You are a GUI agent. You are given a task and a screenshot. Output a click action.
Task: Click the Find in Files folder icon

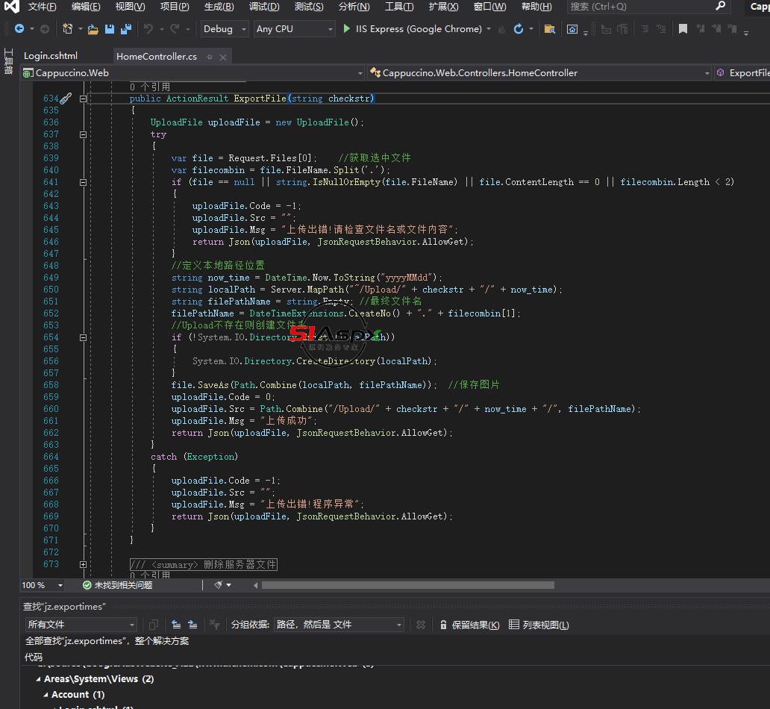(549, 29)
